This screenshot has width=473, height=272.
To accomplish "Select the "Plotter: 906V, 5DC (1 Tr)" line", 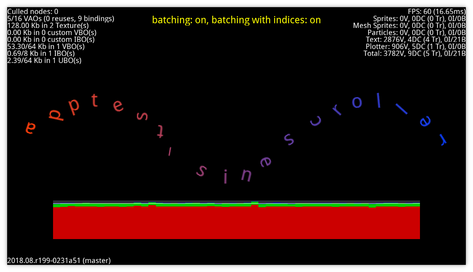I will coord(416,47).
